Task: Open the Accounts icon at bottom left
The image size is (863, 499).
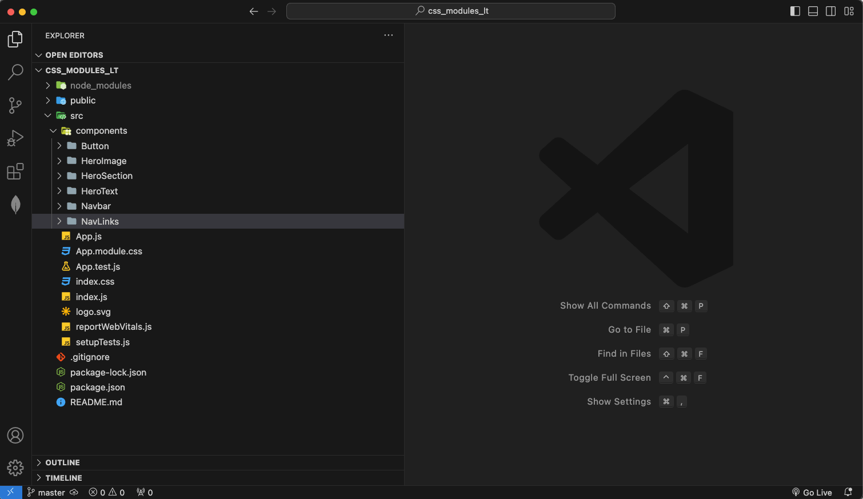Action: (15, 435)
